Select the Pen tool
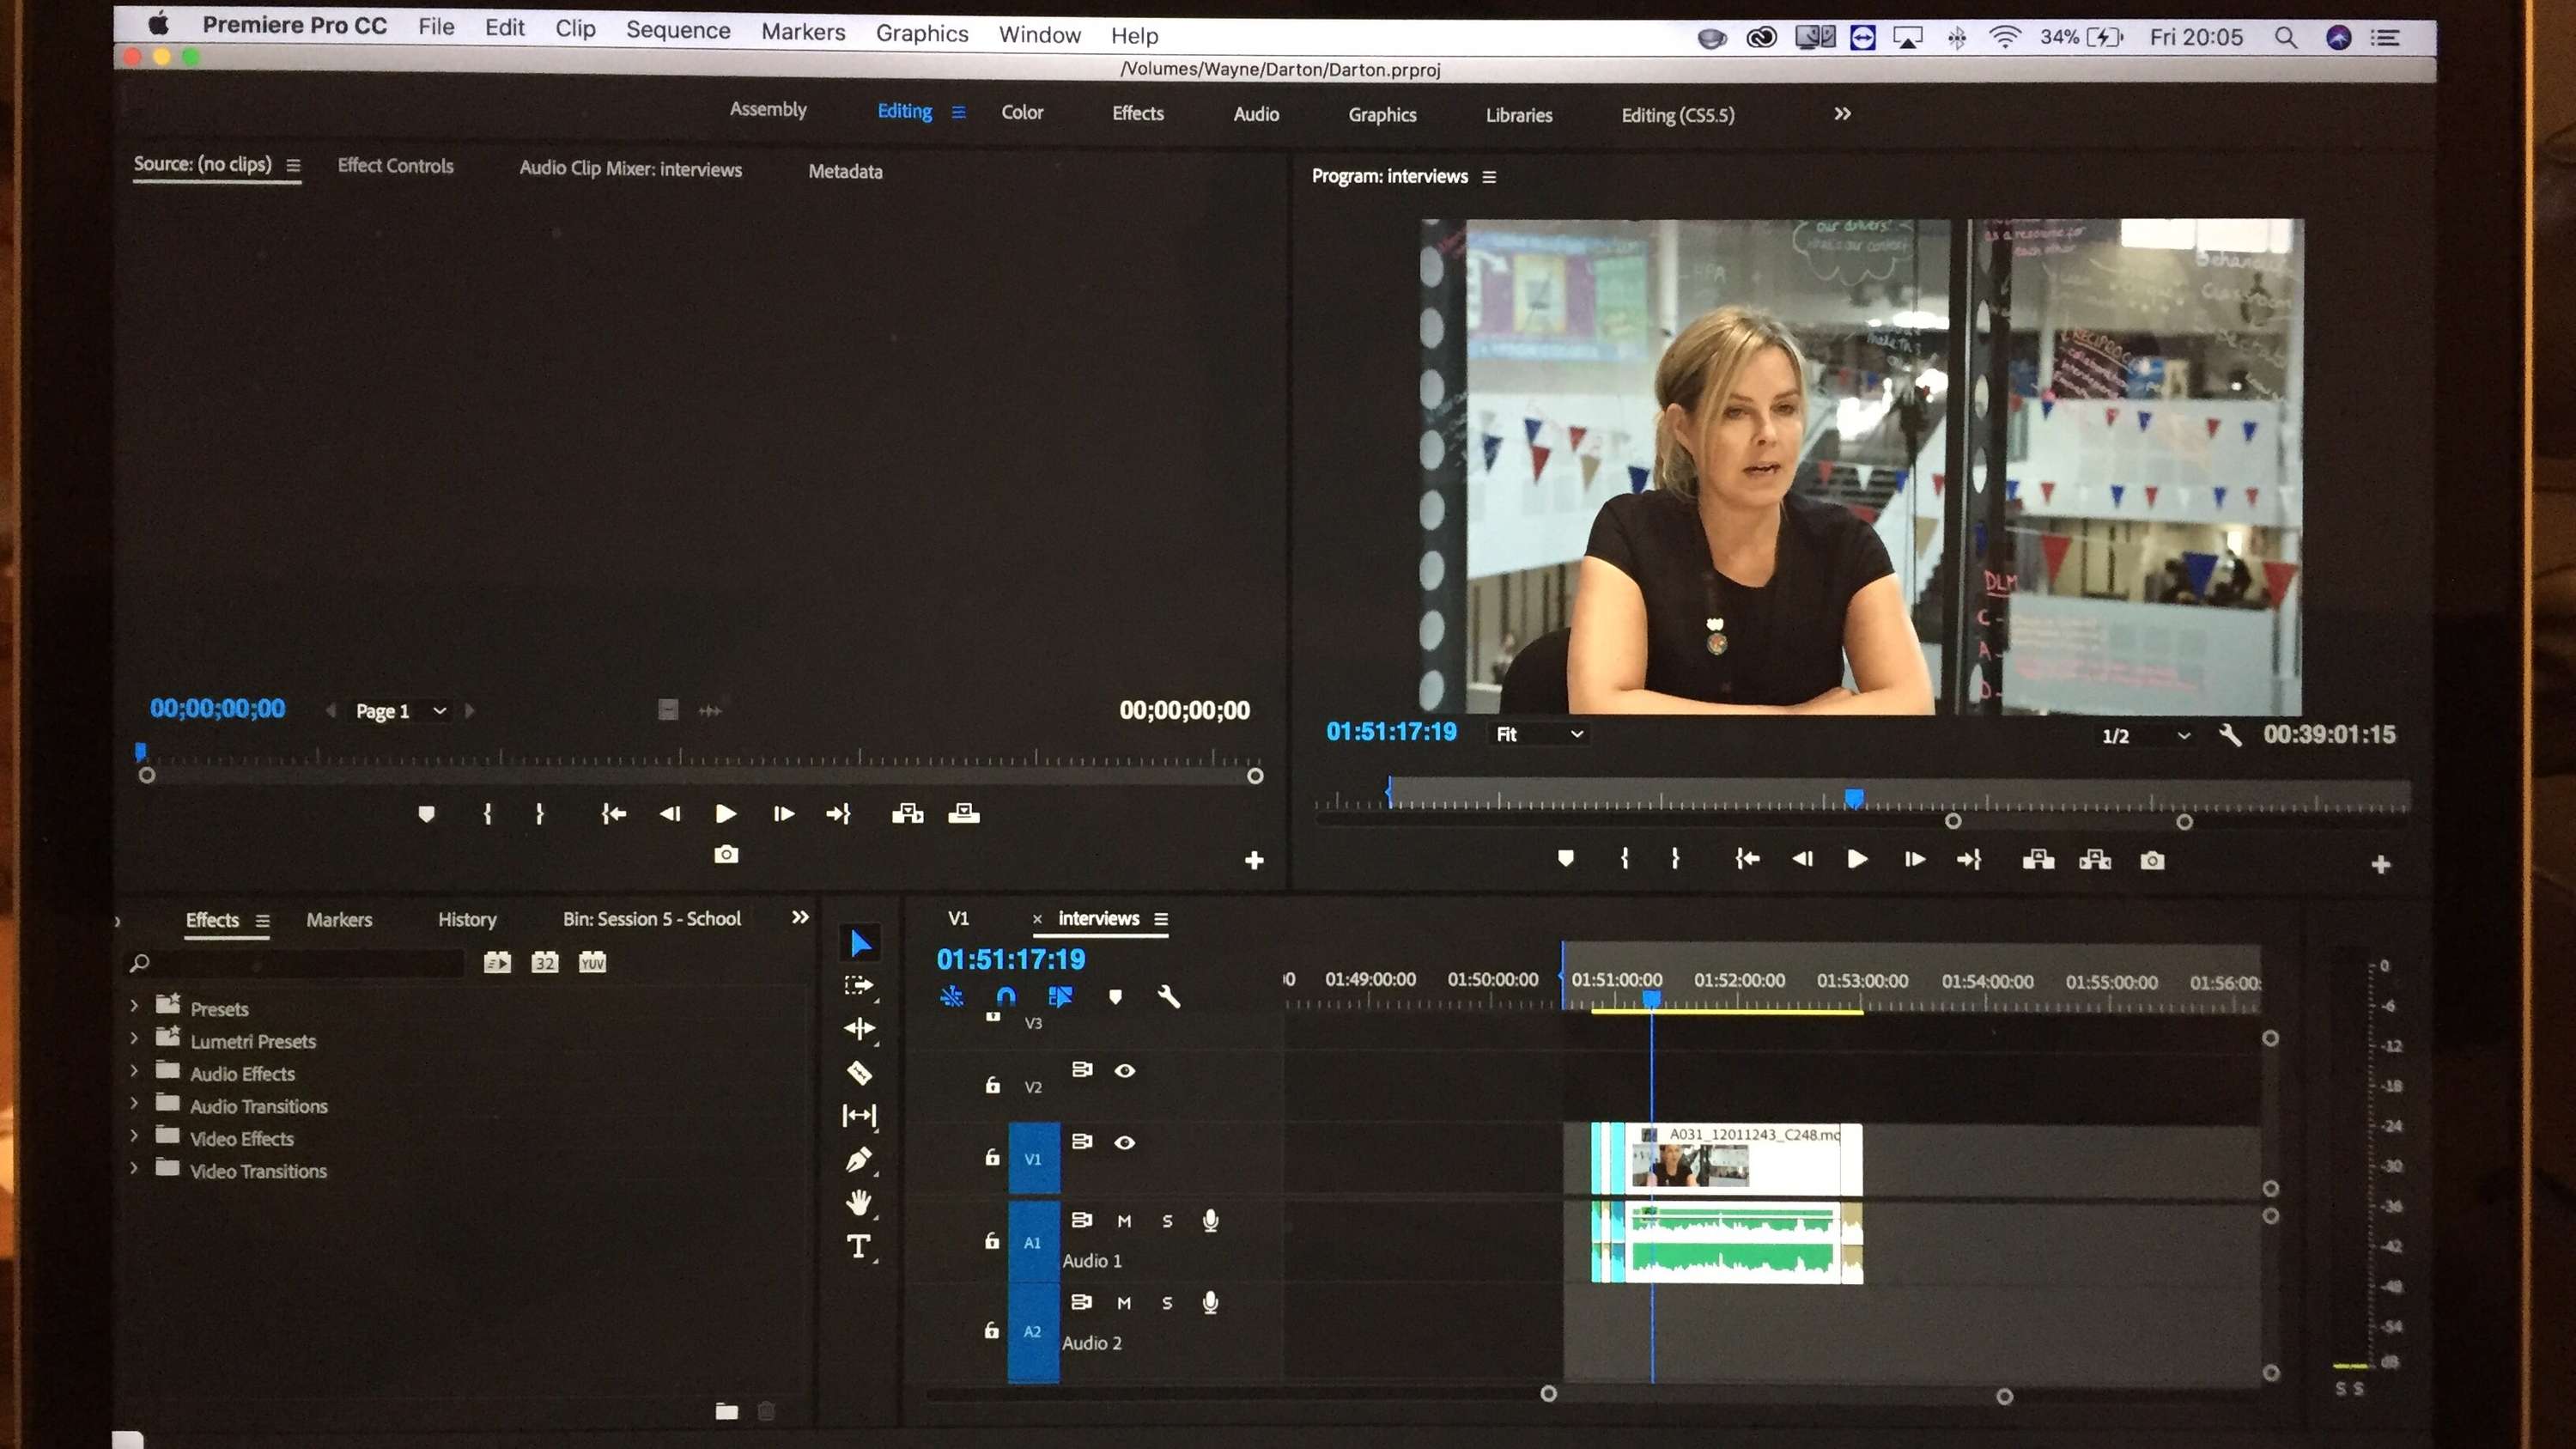 click(x=859, y=1159)
